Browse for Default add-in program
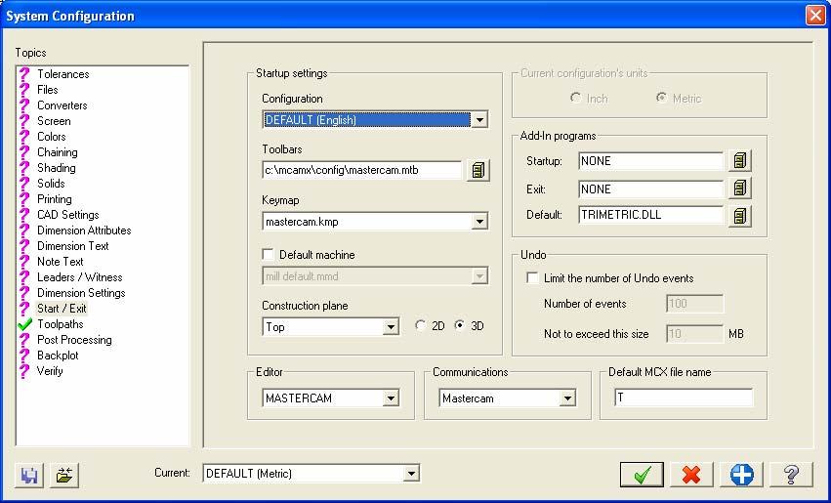The height and width of the screenshot is (503, 831). (x=740, y=216)
